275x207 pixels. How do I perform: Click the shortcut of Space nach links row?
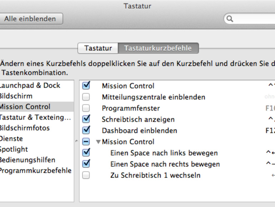tap(270, 153)
